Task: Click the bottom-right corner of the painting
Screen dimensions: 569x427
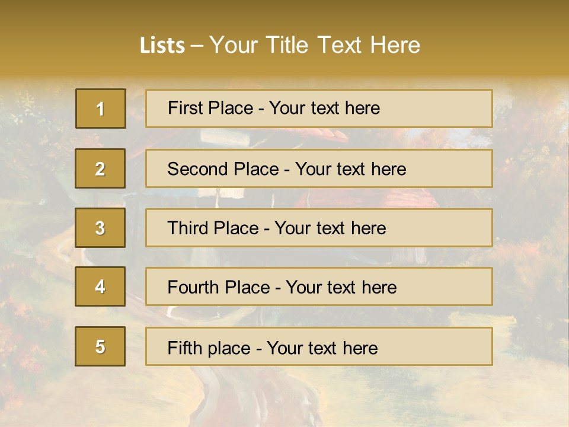Action: tap(560, 418)
